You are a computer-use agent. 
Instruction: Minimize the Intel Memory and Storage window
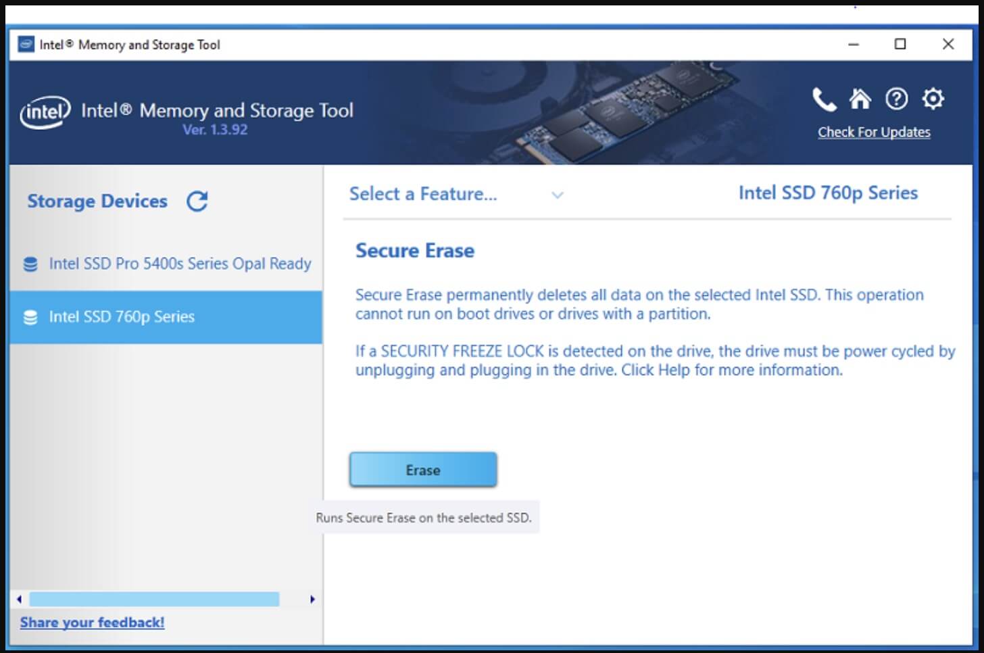click(x=854, y=45)
